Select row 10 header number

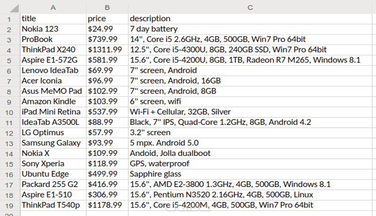click(x=9, y=112)
